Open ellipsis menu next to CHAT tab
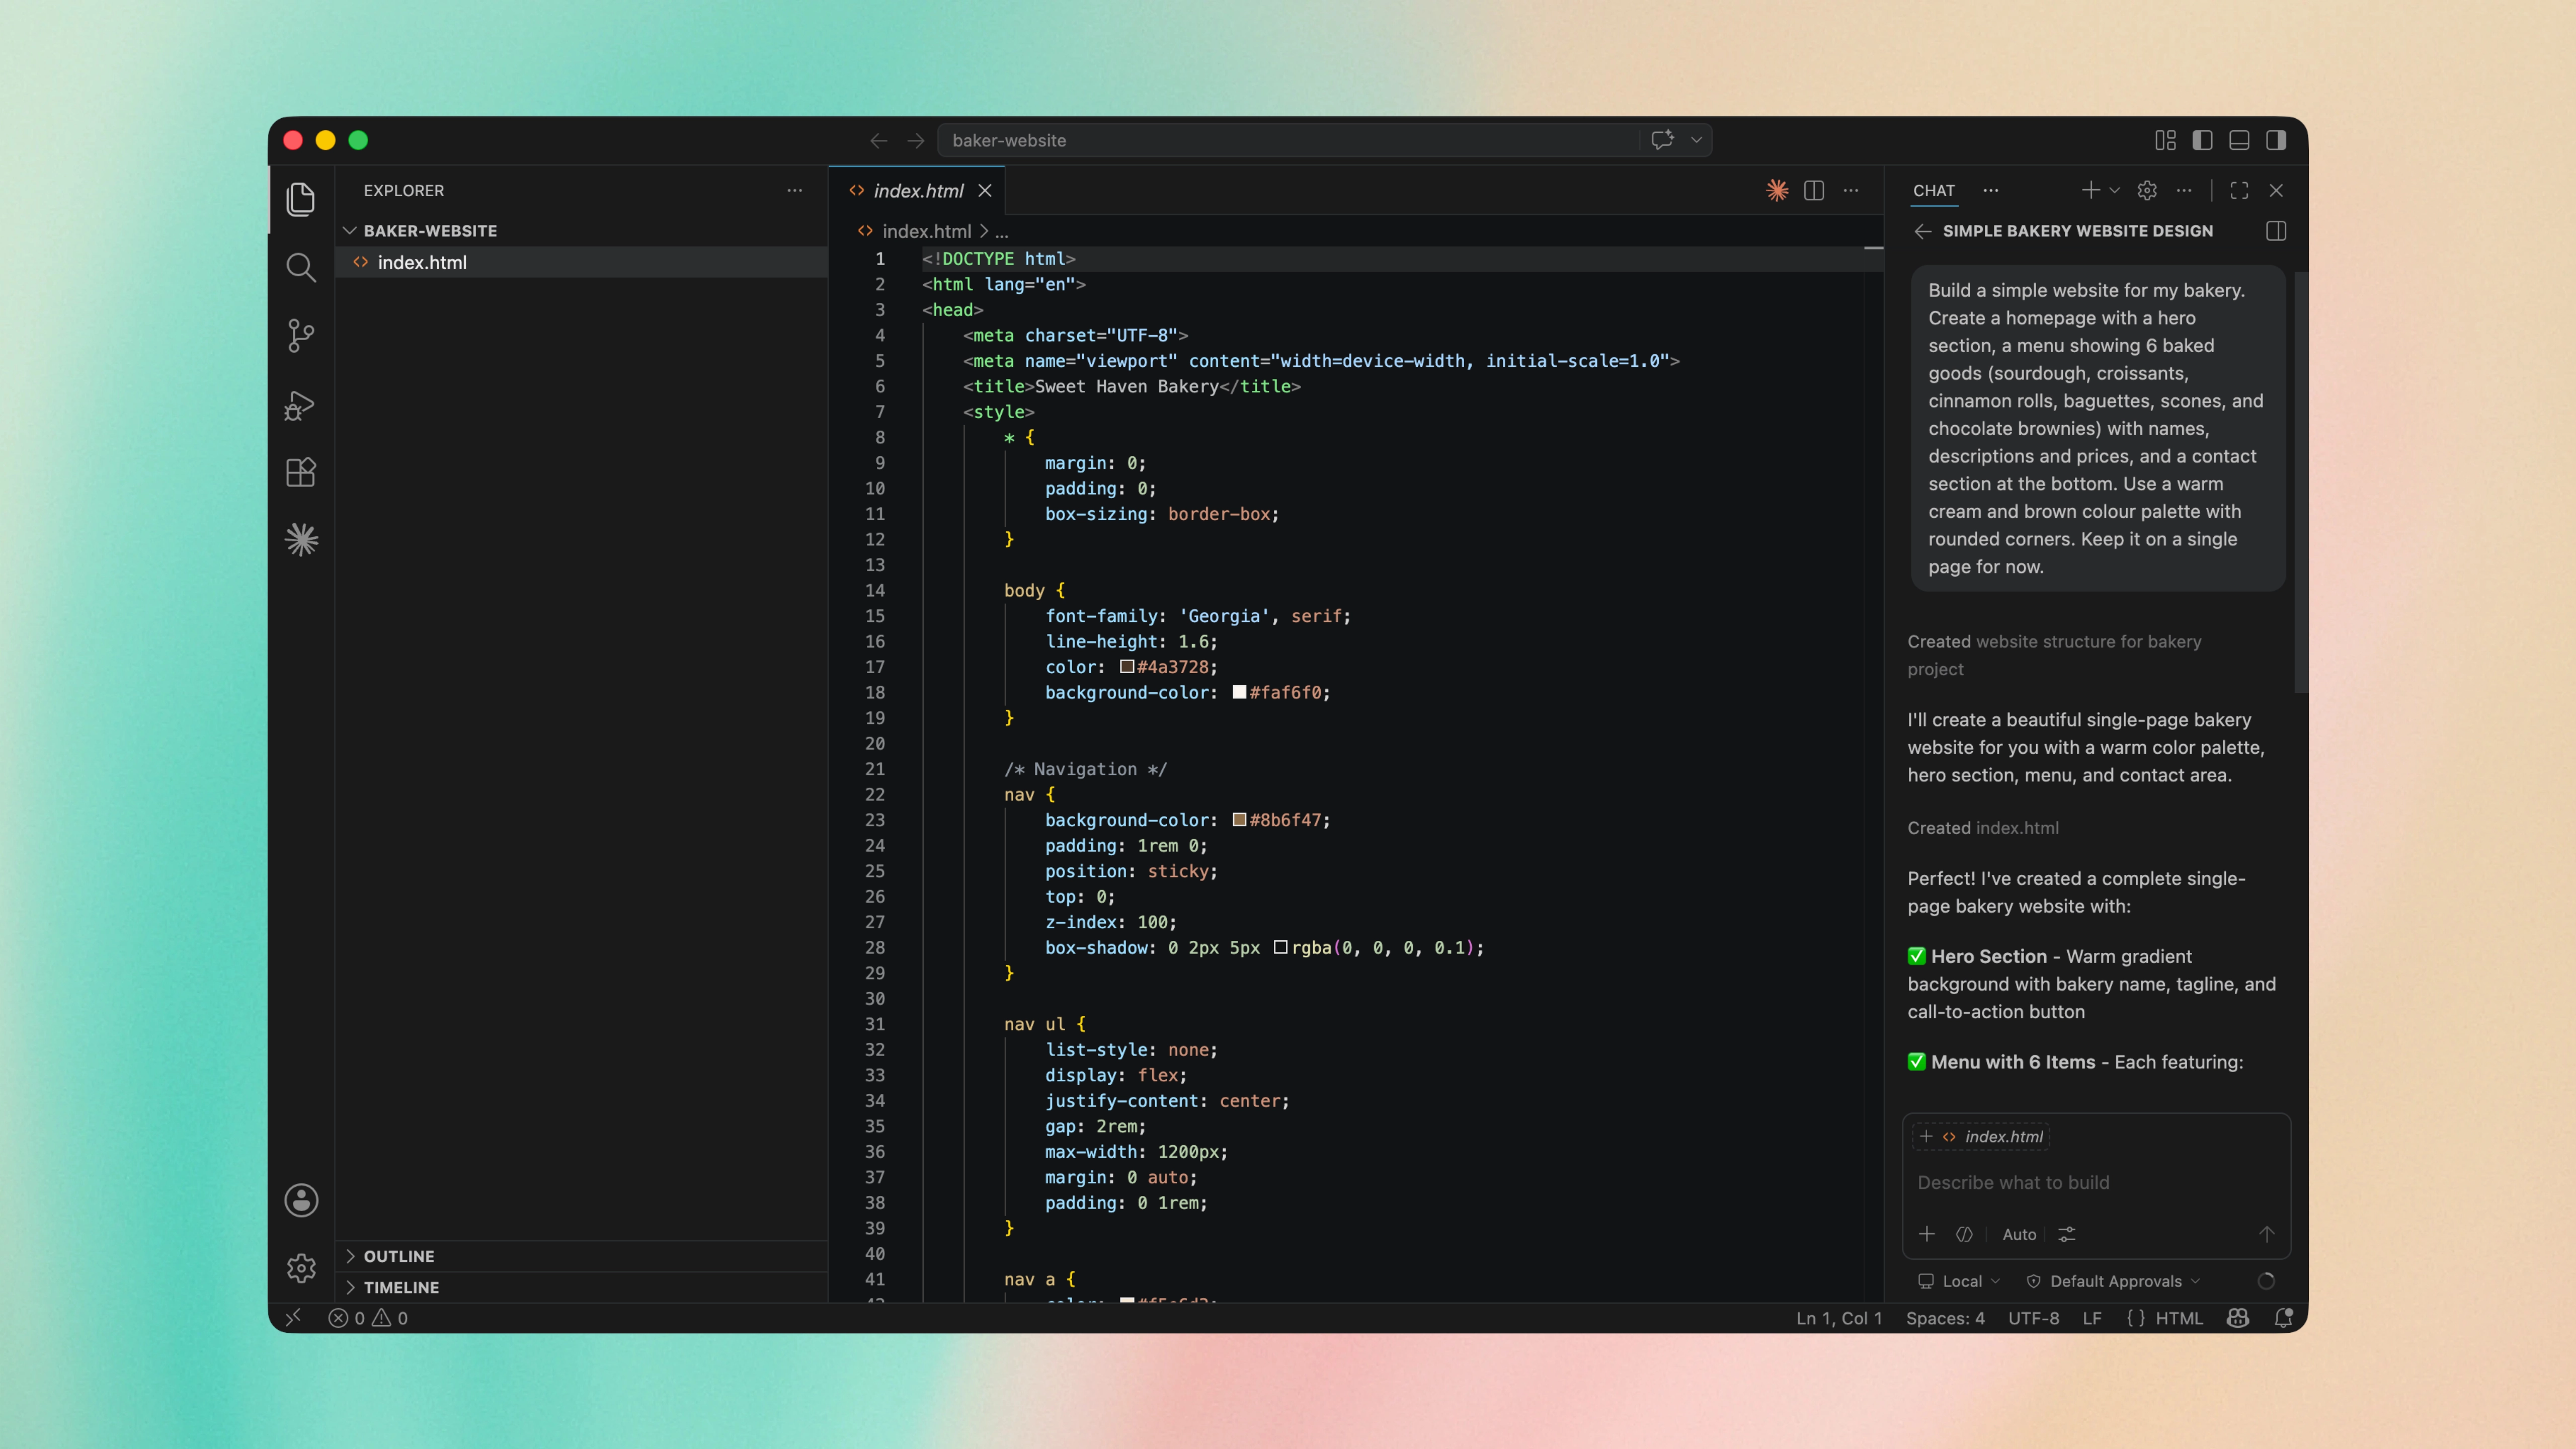 tap(1991, 190)
